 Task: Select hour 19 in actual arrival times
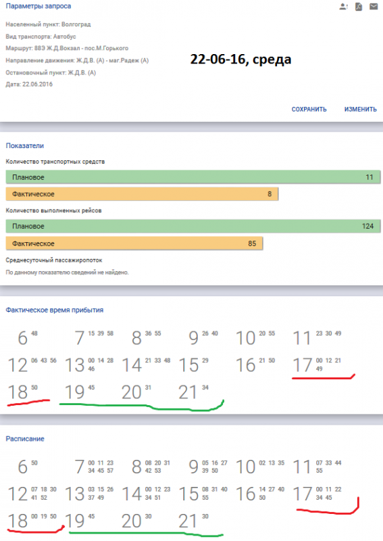point(74,392)
